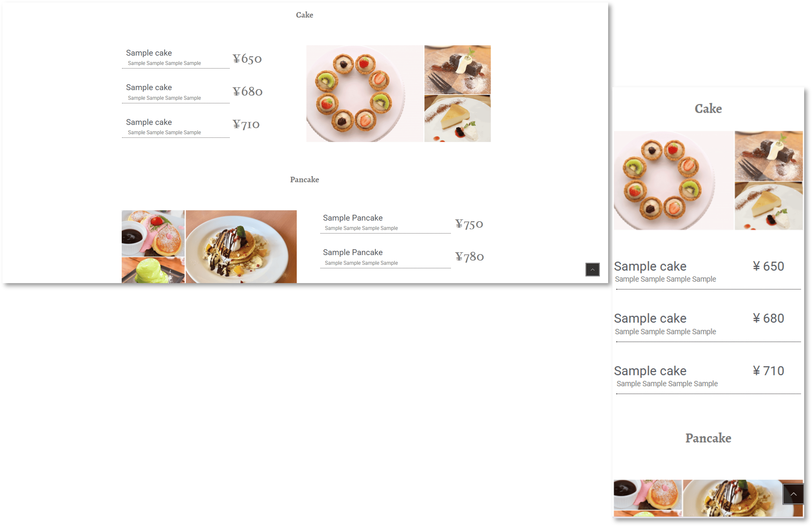Screen dimensions: 812x526
Task: Select the desktop Sample cake priced ¥710
Action: point(192,126)
